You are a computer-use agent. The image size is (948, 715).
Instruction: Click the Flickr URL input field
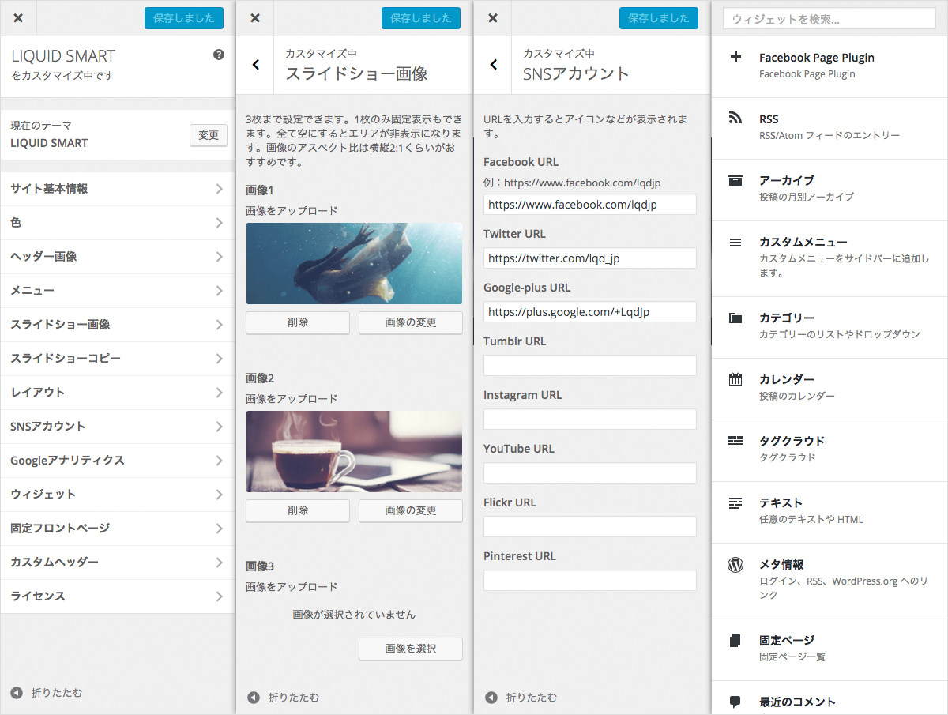590,527
